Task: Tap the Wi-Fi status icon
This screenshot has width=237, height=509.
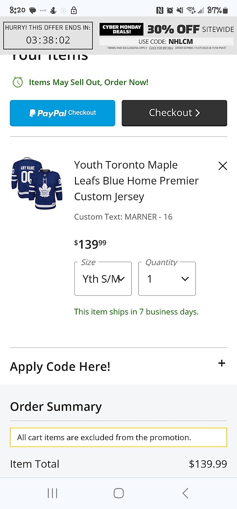Action: (191, 11)
